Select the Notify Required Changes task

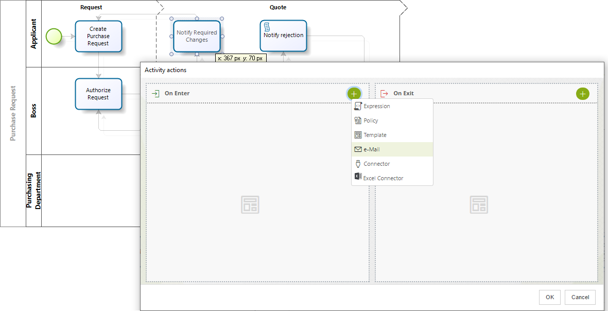click(x=197, y=36)
